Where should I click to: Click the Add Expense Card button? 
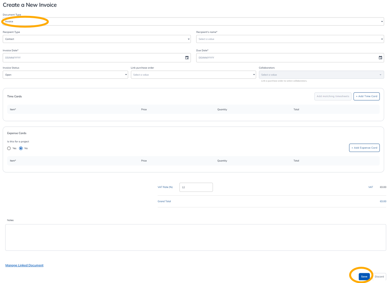364,148
